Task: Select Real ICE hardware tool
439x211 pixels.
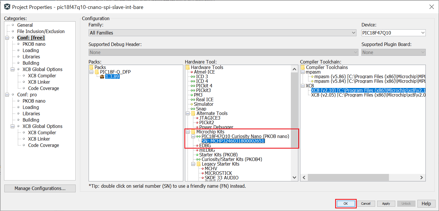Action: (205, 99)
